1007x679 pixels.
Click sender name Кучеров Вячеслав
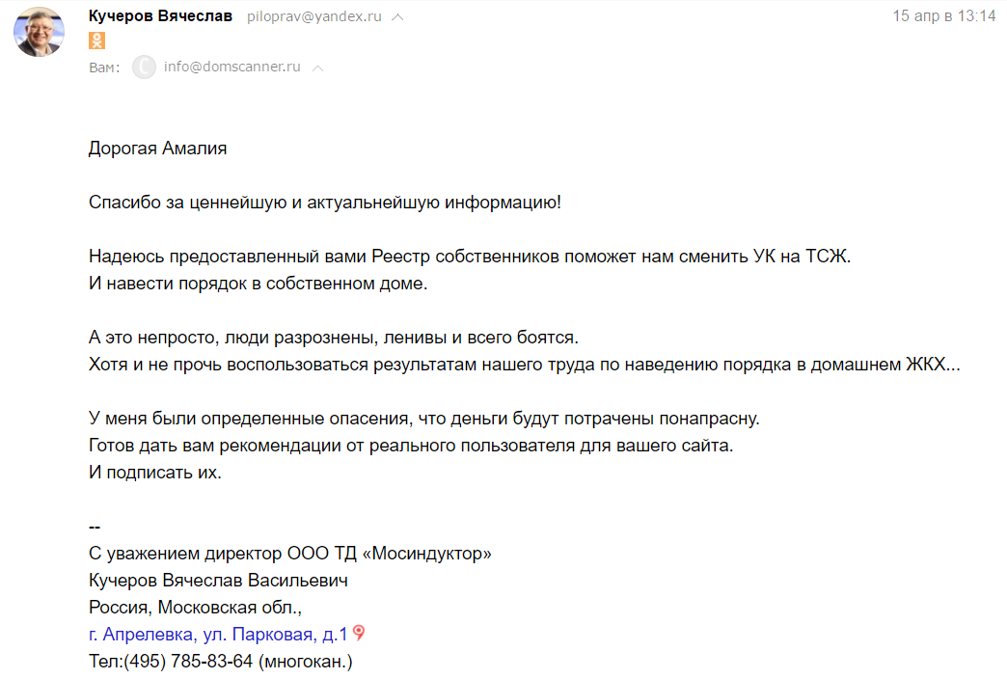point(160,16)
